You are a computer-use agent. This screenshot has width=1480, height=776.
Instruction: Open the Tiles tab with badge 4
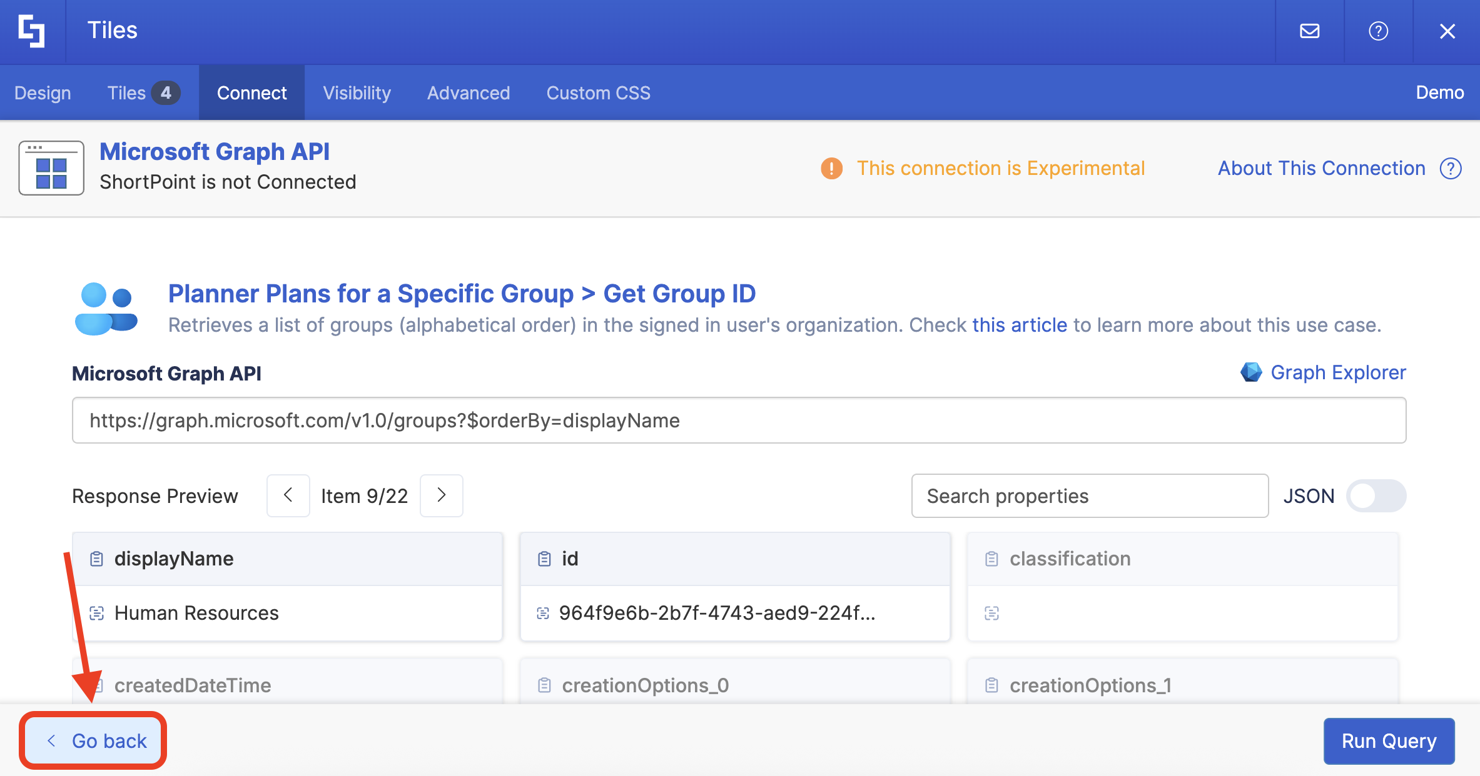[x=143, y=93]
